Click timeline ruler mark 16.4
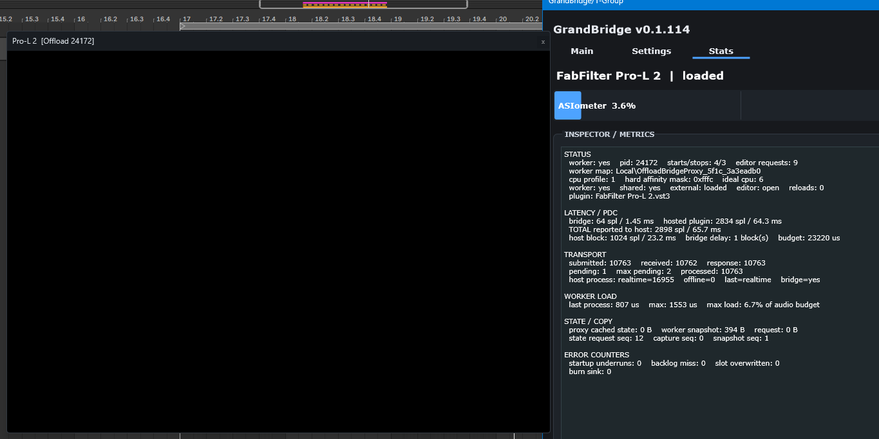This screenshot has width=879, height=439. pyautogui.click(x=163, y=19)
